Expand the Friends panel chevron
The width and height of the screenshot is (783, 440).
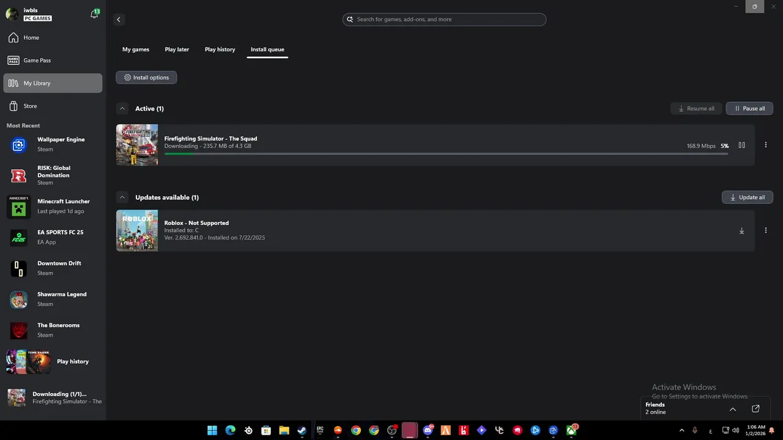tap(733, 409)
